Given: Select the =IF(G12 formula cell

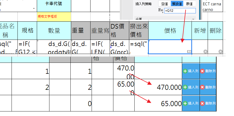Looking at the screenshot, I should [27, 47].
